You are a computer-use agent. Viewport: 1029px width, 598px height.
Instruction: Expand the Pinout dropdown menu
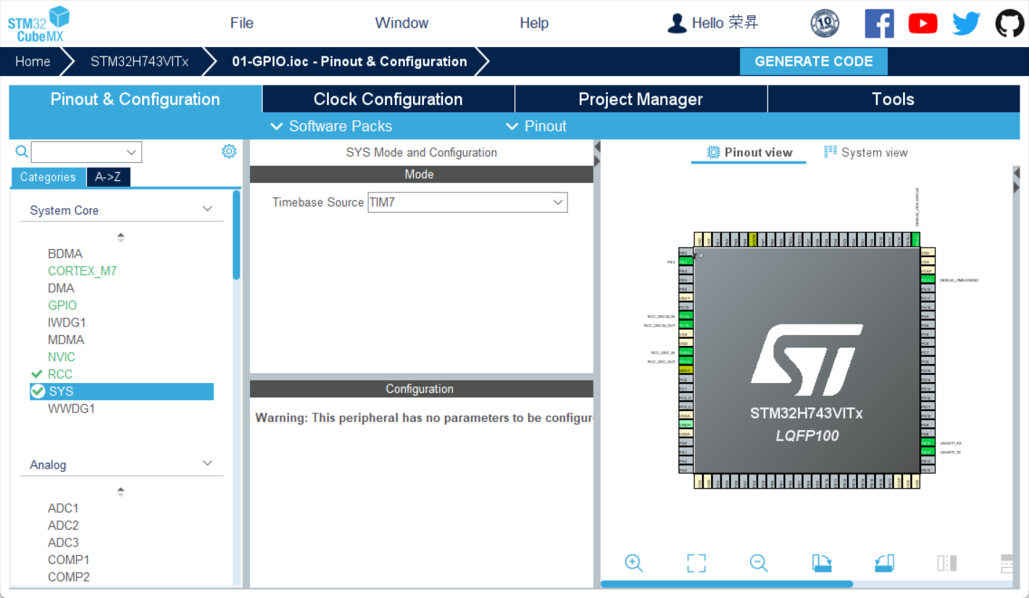[536, 126]
